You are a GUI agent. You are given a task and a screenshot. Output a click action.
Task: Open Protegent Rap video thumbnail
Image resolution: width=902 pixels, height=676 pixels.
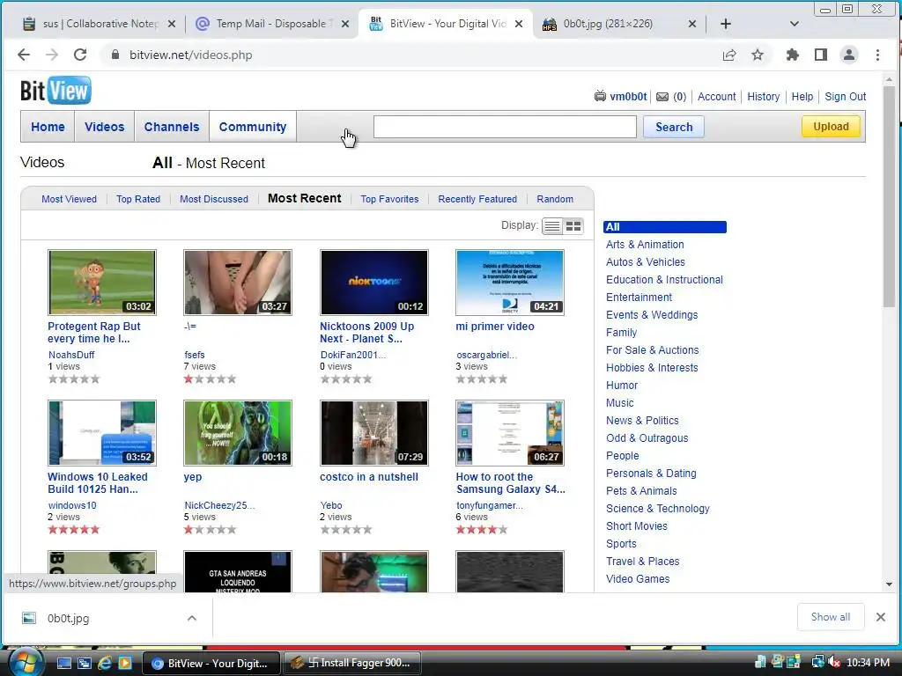click(102, 283)
